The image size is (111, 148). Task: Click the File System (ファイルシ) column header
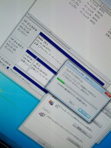106,9
